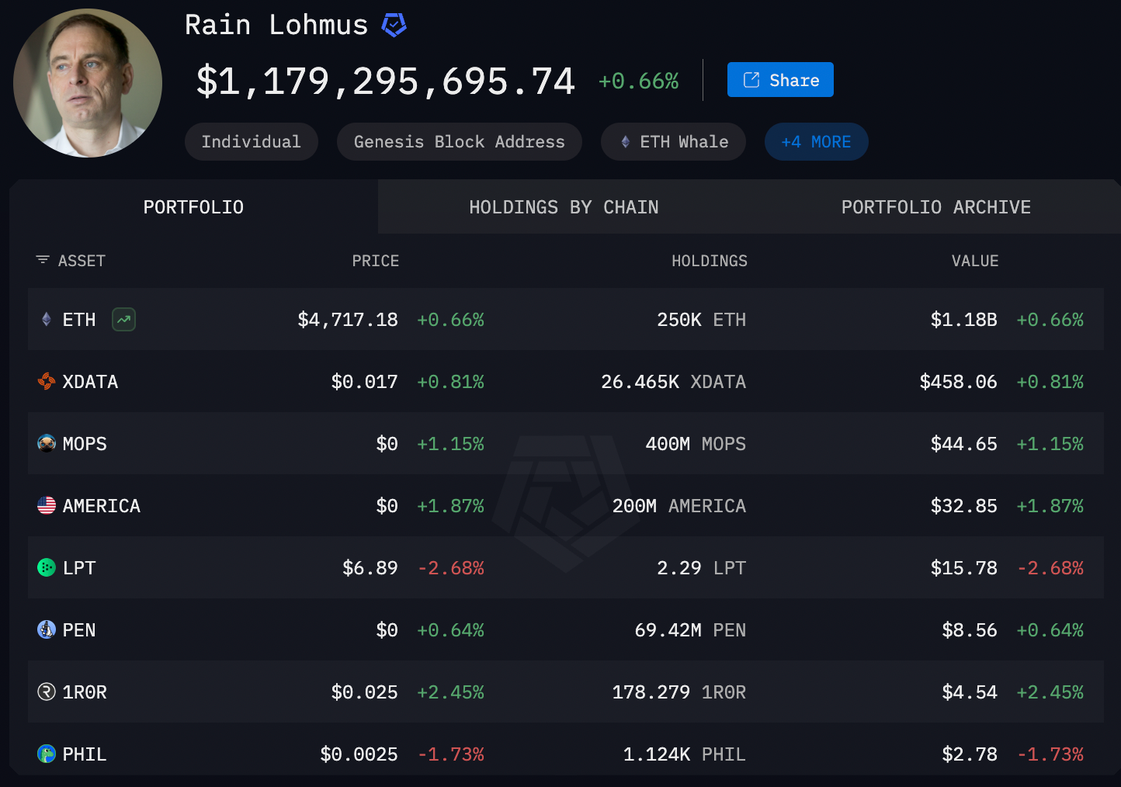Image resolution: width=1121 pixels, height=787 pixels.
Task: Click the MOPS pug token icon
Action: point(47,443)
